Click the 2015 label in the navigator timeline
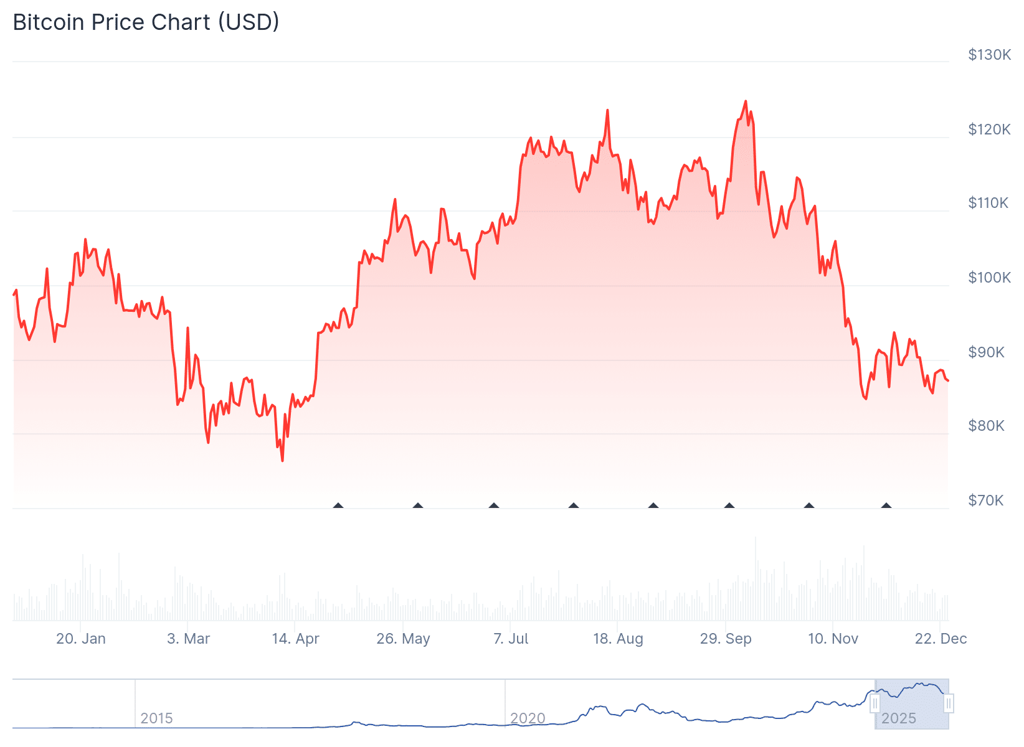Image resolution: width=1024 pixels, height=747 pixels. coord(156,718)
